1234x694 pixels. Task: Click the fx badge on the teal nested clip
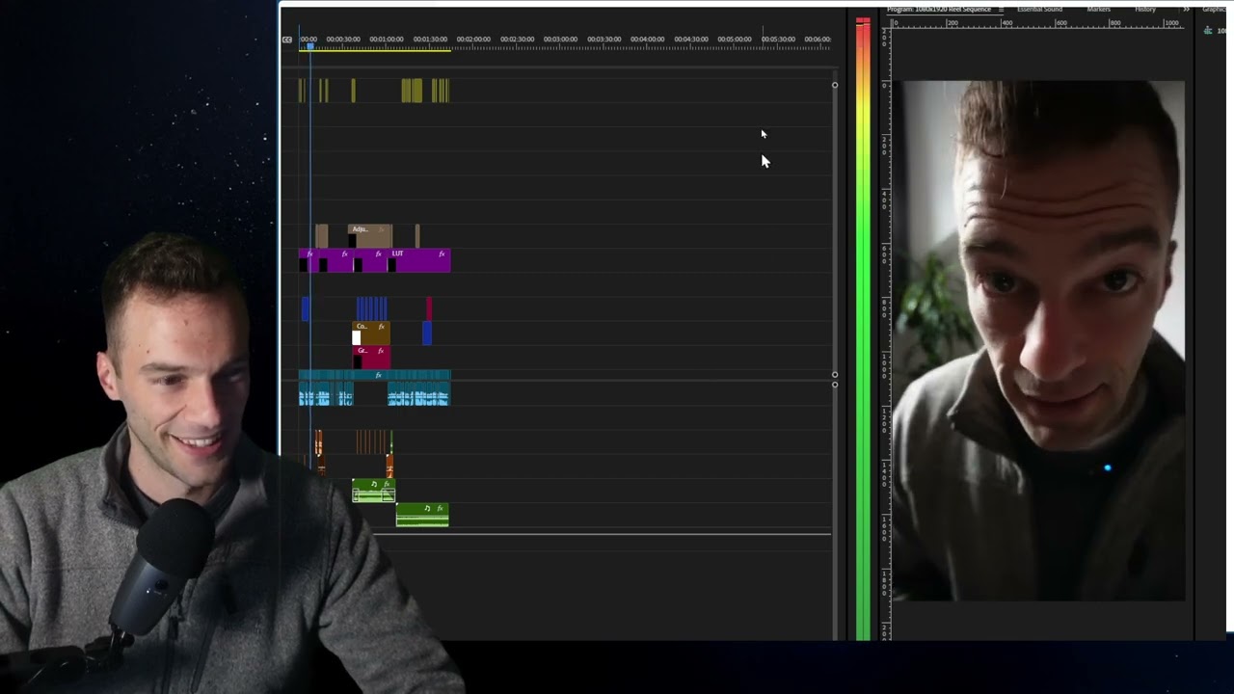pos(378,375)
